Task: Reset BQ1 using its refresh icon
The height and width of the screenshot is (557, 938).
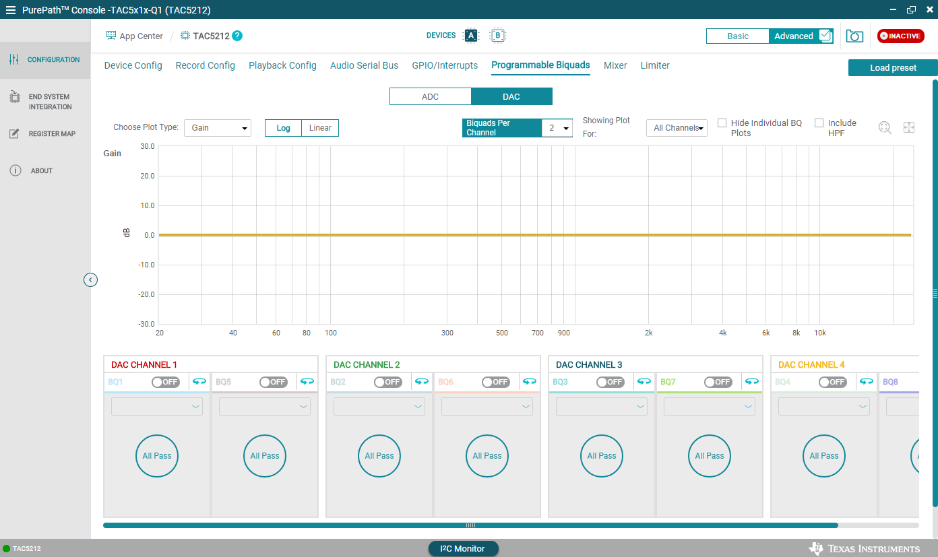Action: (199, 382)
